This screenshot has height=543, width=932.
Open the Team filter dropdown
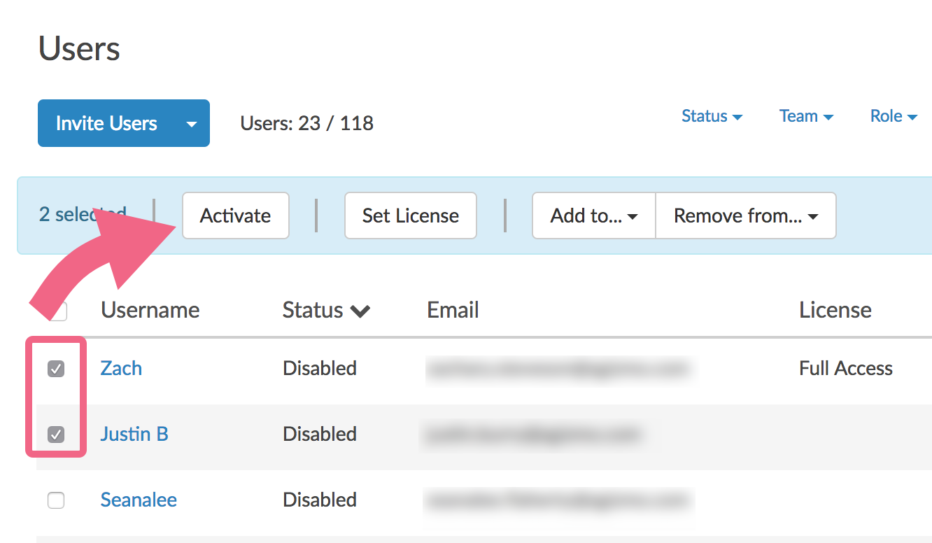click(806, 116)
